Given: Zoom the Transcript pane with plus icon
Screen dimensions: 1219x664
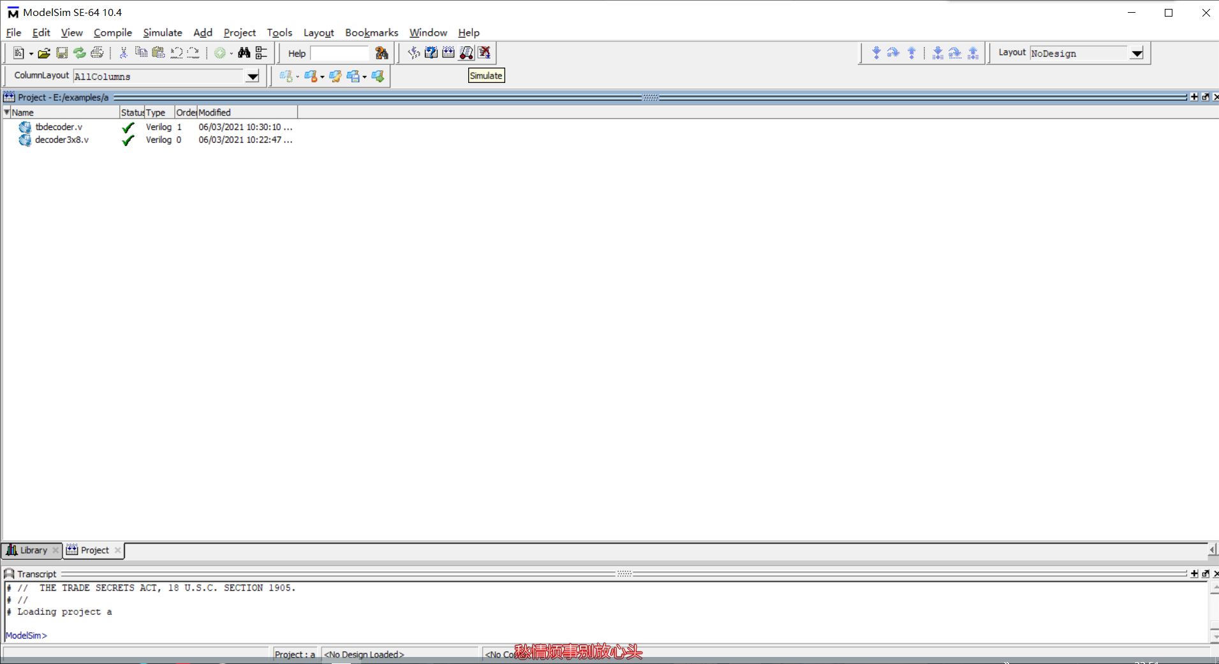Looking at the screenshot, I should pos(1194,573).
